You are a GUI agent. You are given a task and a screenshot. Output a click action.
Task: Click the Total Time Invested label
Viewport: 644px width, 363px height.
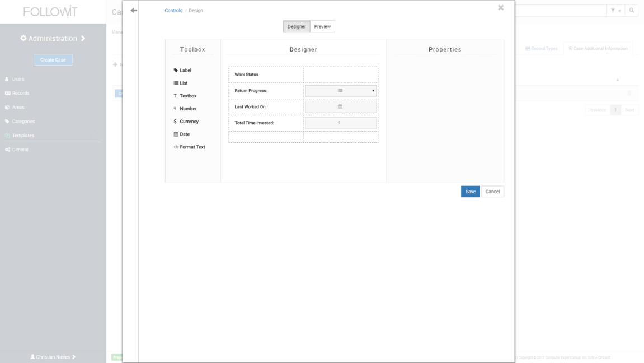pyautogui.click(x=254, y=123)
